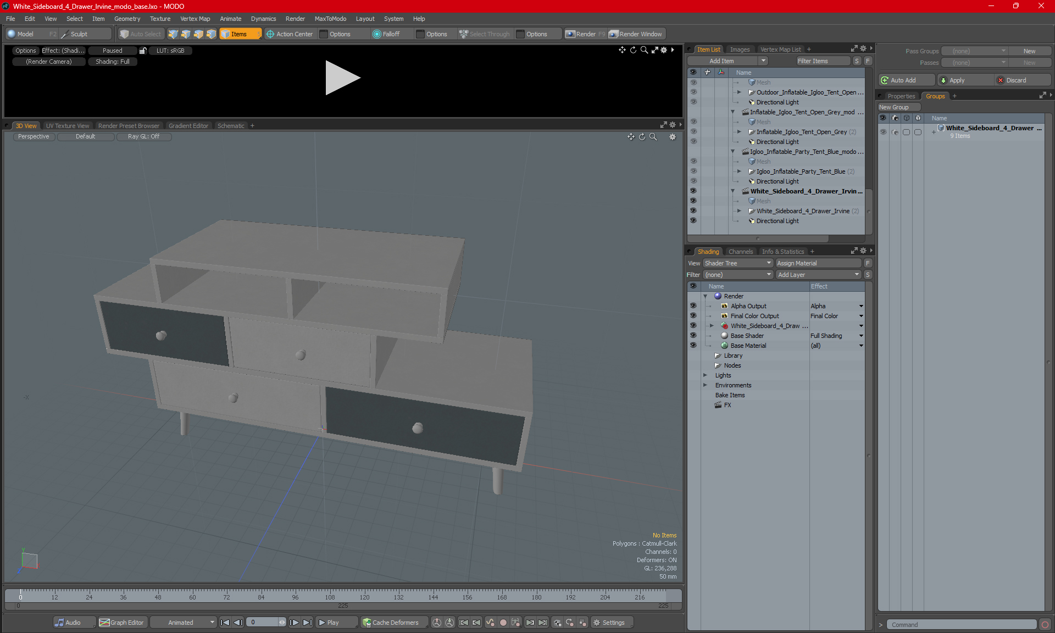Select edges selection mode icon
Viewport: 1055px width, 633px height.
[x=186, y=34]
